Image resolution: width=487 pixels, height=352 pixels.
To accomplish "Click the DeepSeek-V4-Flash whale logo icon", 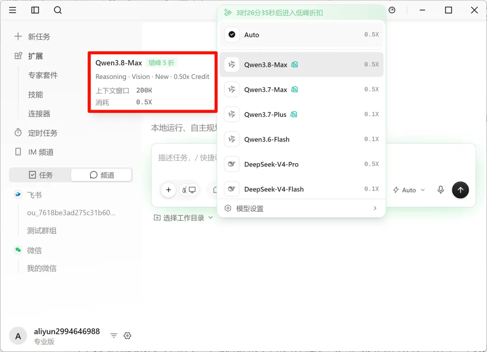I will click(232, 189).
